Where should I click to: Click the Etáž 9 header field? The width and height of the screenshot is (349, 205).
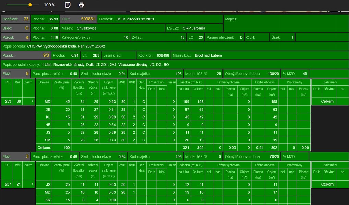coord(15,74)
